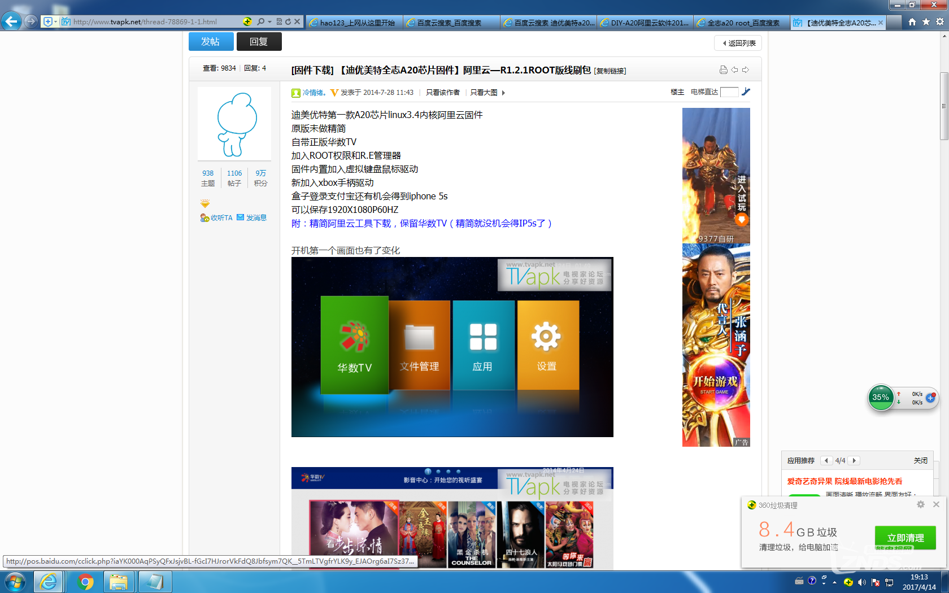
Task: Click 复制链接 copy link
Action: coord(610,71)
